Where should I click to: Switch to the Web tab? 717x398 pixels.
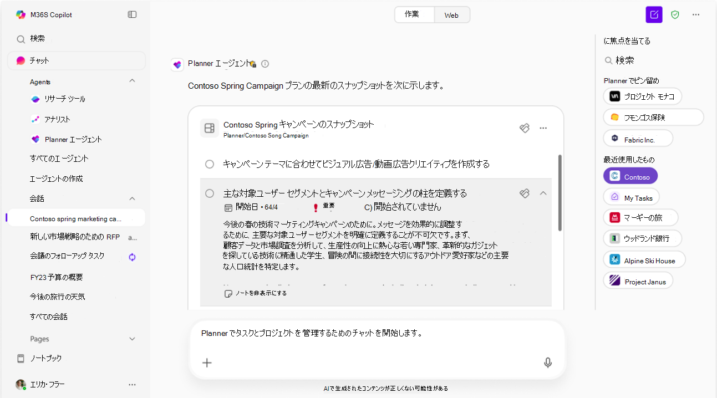tap(451, 15)
